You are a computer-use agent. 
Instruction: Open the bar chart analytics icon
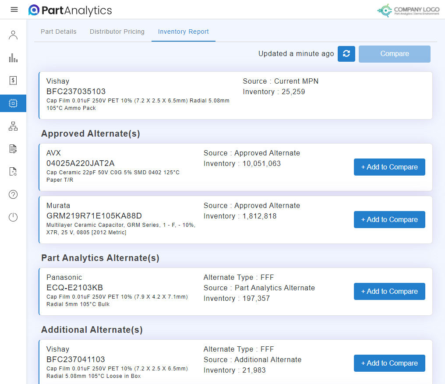tap(13, 58)
